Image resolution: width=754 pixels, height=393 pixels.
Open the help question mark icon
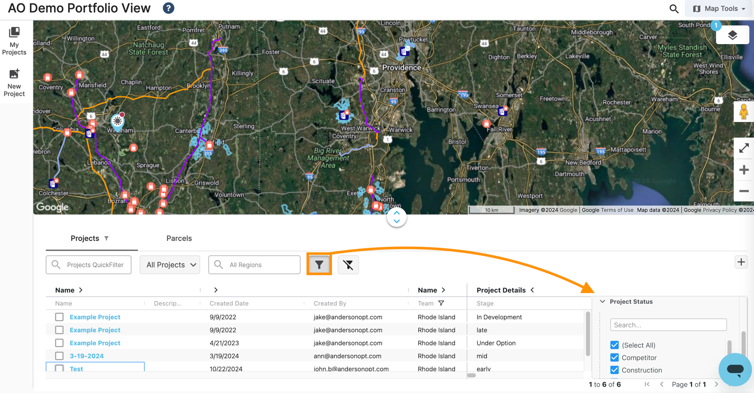[x=168, y=8]
